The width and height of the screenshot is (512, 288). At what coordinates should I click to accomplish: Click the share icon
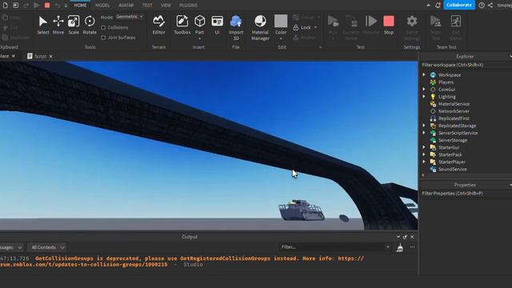(490, 6)
